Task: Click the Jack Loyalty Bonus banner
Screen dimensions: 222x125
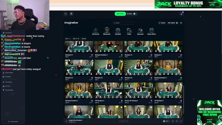Action: click(188, 4)
